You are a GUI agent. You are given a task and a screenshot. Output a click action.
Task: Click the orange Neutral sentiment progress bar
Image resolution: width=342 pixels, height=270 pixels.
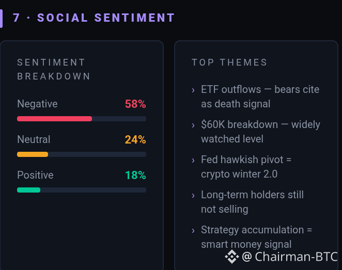pyautogui.click(x=33, y=154)
